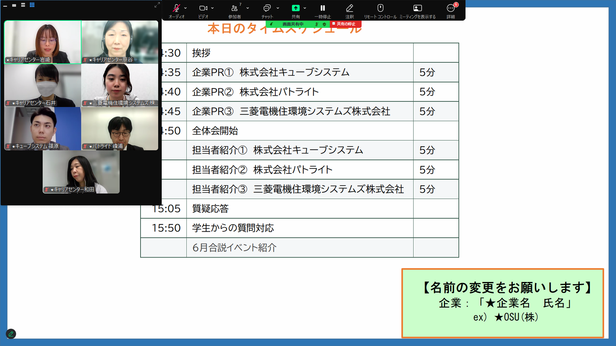Click 6月合説イベント紹介 cell

pos(300,248)
